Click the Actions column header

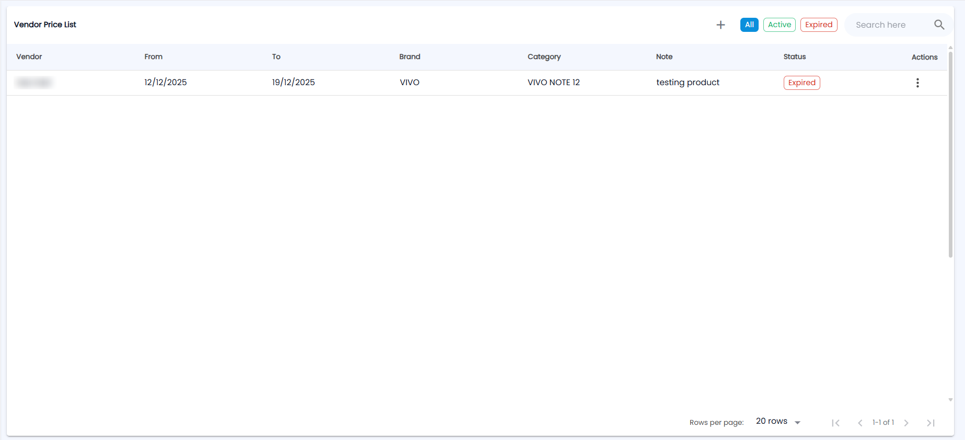click(x=924, y=57)
